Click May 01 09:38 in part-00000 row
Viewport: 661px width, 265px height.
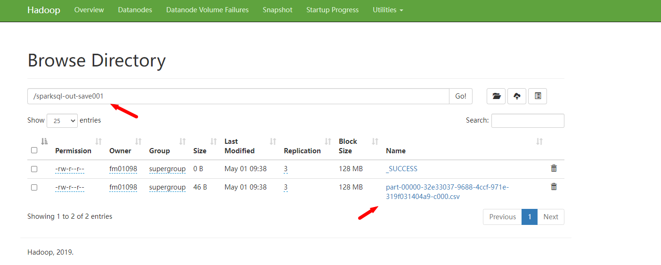pyautogui.click(x=245, y=187)
